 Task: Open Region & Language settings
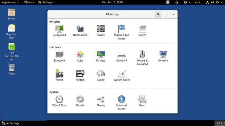point(121,32)
